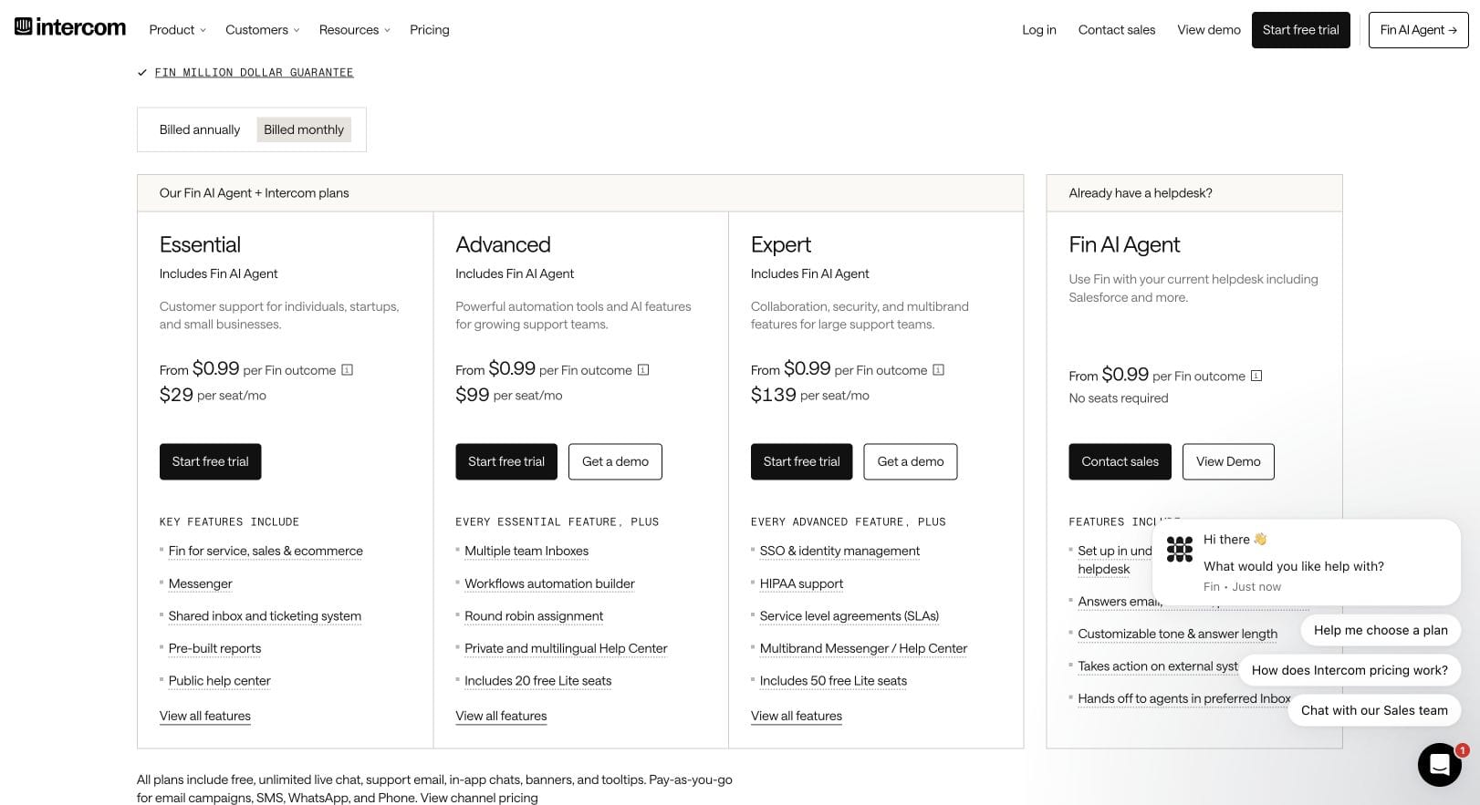Click 'View channel pricing' link
This screenshot has width=1480, height=805.
pyautogui.click(x=479, y=798)
